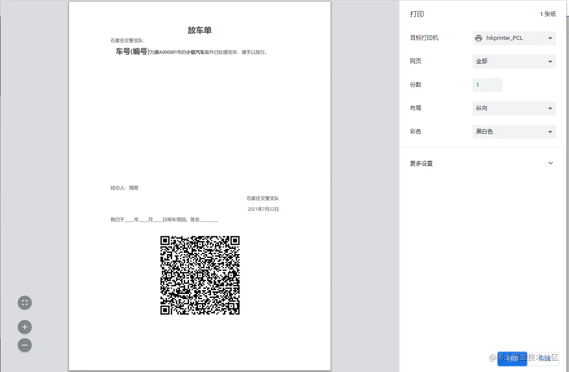Screen dimensions: 569x372
Task: Click the 取消 button
Action: pyautogui.click(x=545, y=359)
